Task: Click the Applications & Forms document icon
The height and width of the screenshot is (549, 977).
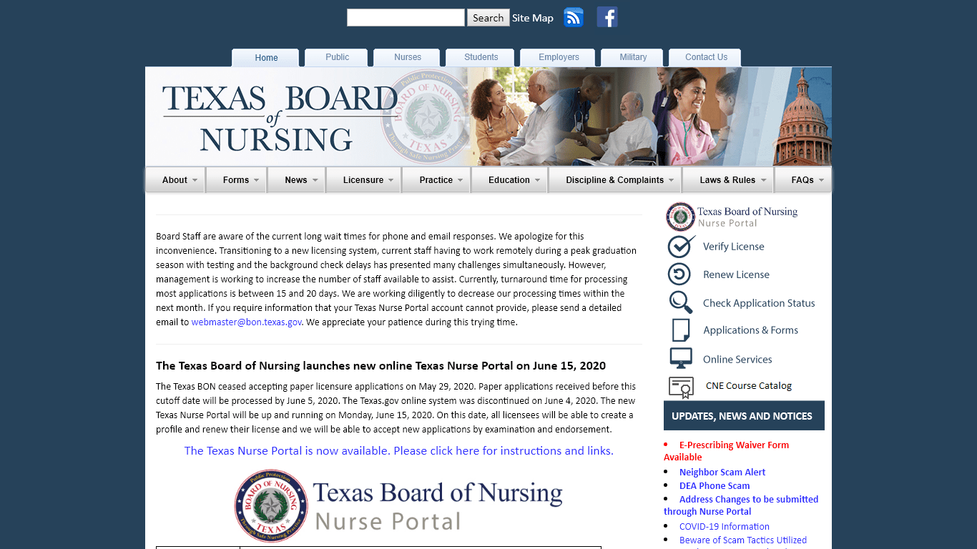Action: [x=681, y=330]
